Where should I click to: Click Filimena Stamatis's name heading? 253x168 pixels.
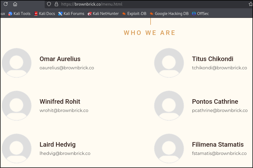click(218, 145)
